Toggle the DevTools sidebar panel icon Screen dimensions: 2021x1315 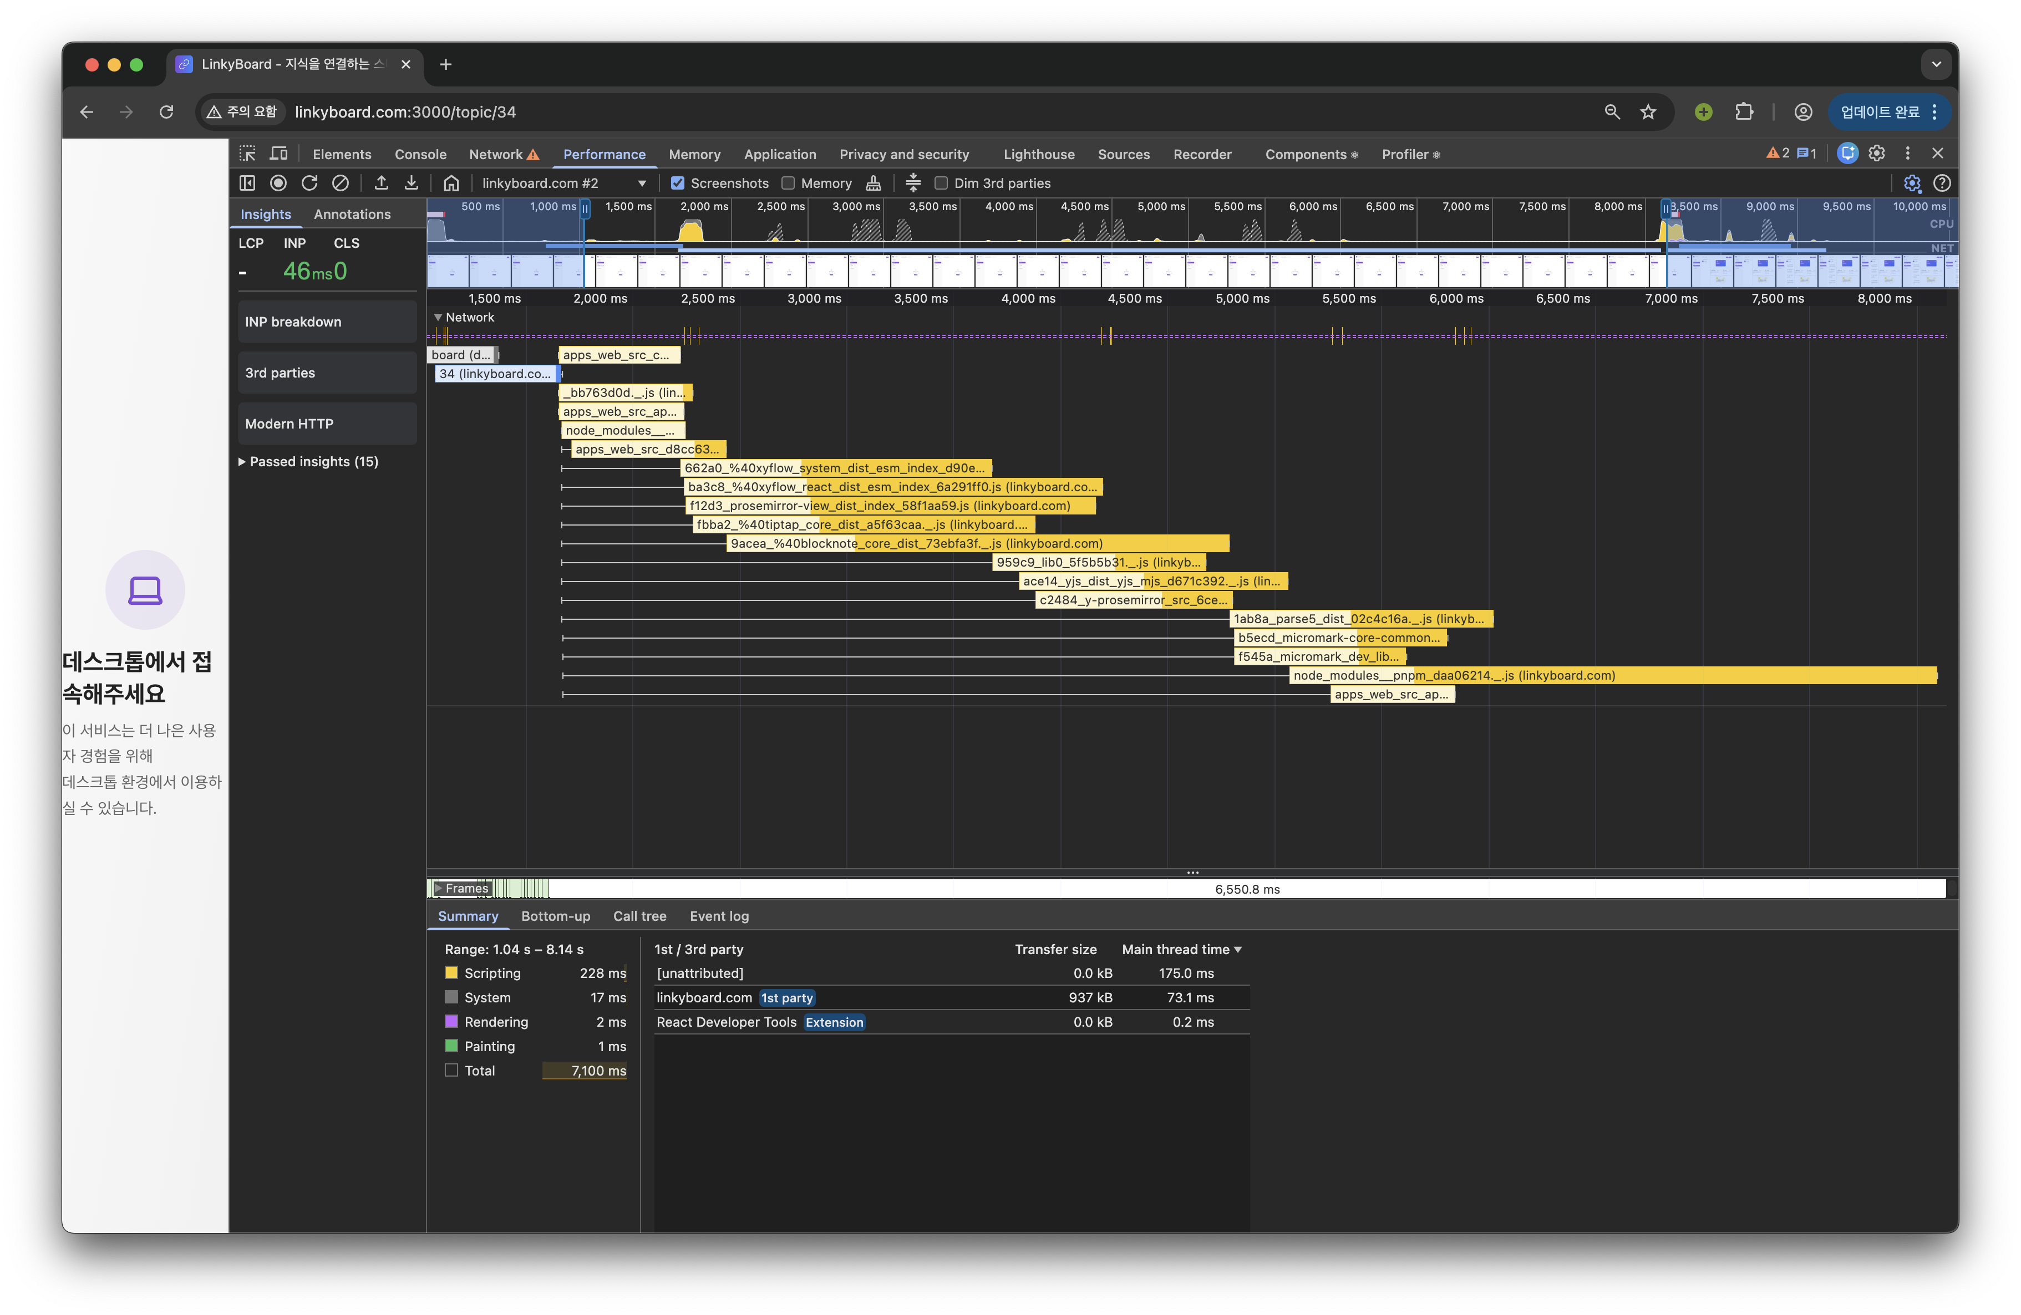[247, 184]
